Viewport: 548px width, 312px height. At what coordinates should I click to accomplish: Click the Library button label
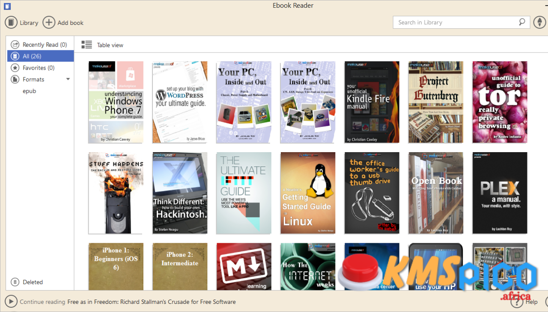[x=29, y=23]
